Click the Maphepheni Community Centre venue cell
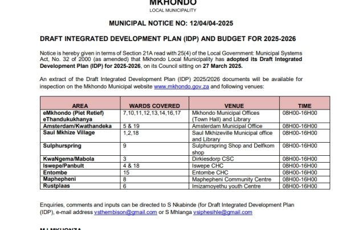342x230 pixels. pos(234,179)
